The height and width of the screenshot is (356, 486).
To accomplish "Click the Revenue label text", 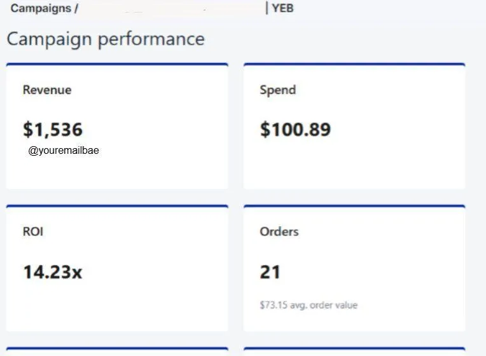I will (47, 90).
